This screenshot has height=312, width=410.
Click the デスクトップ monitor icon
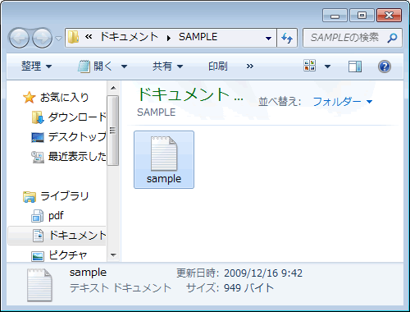pyautogui.click(x=38, y=137)
